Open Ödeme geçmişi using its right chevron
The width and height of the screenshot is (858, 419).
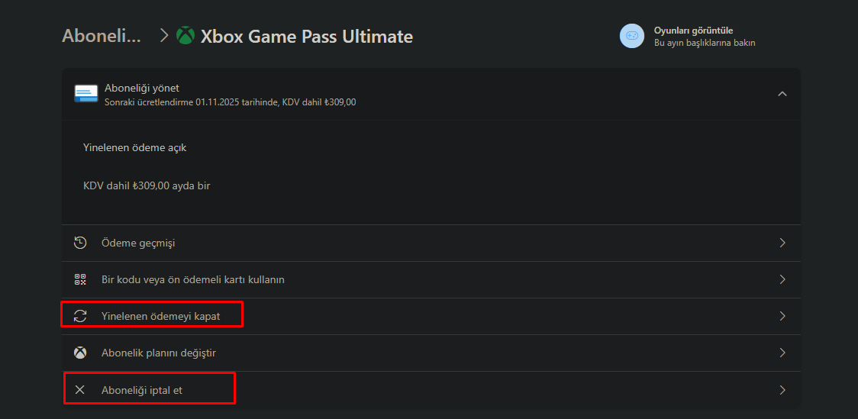click(x=782, y=243)
